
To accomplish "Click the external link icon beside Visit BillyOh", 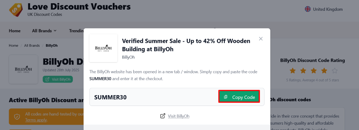I will click(x=163, y=116).
